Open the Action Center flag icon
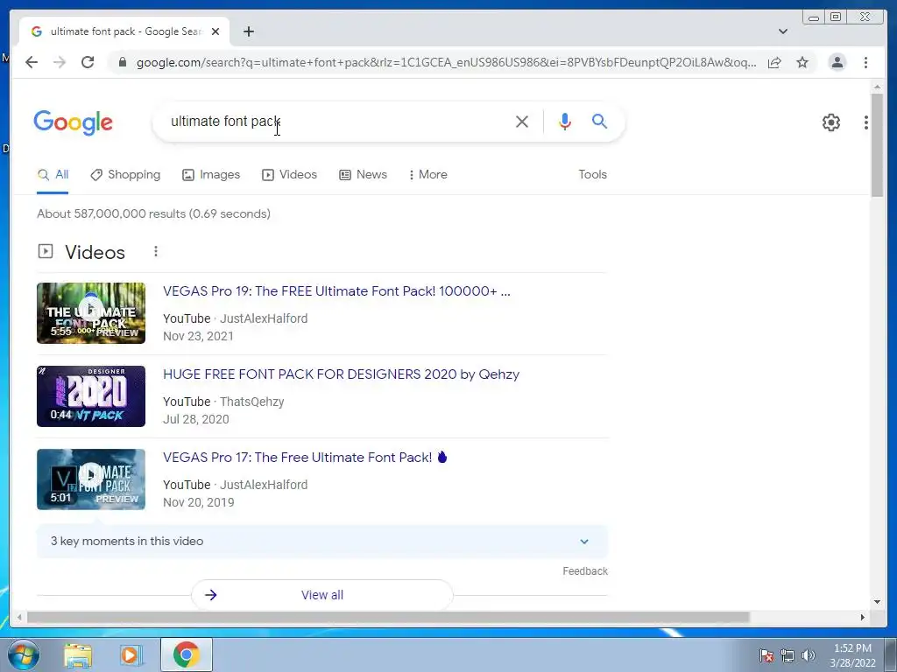 [766, 655]
